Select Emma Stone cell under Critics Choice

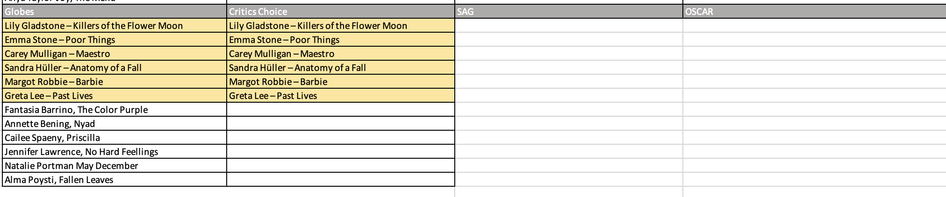pos(340,40)
